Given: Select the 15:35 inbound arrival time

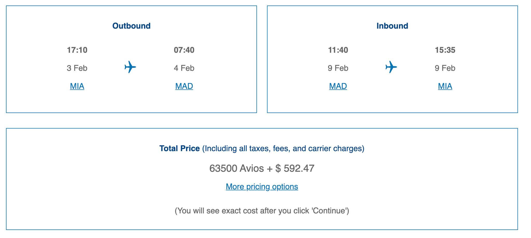Looking at the screenshot, I should pos(445,50).
